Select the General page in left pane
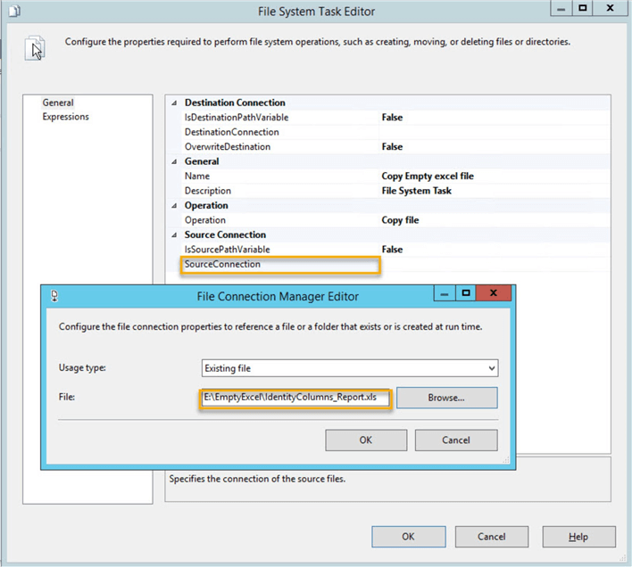The height and width of the screenshot is (567, 632). (58, 103)
